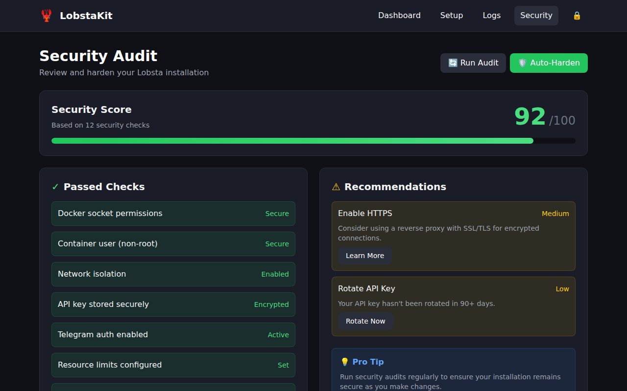Select the Docker socket permissions check
The image size is (627, 391).
[x=173, y=214]
